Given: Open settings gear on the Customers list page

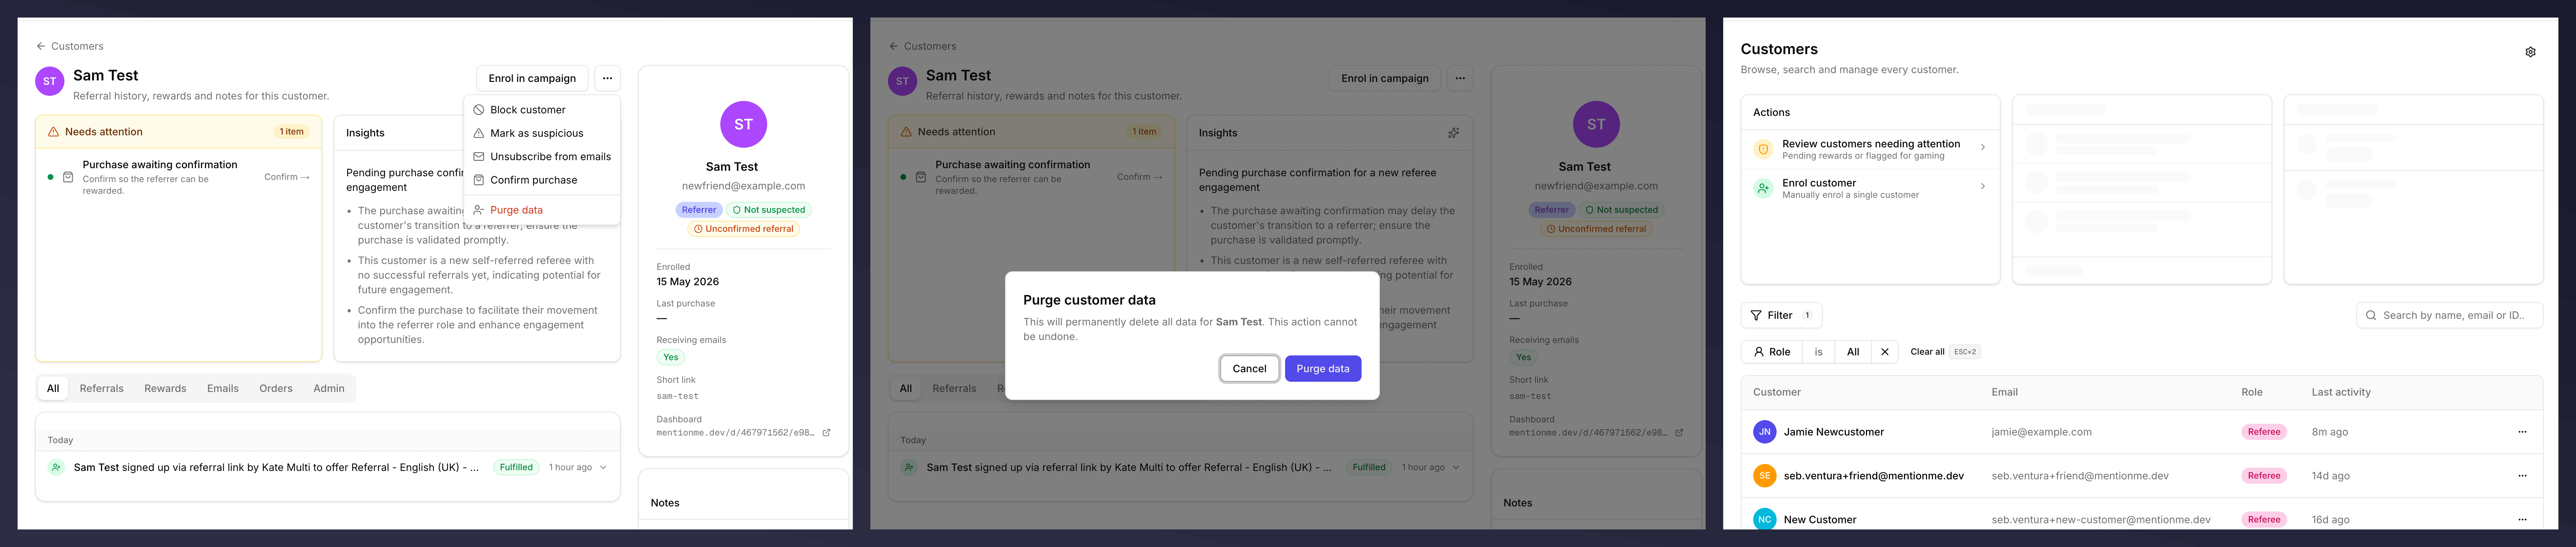Looking at the screenshot, I should click(2530, 52).
